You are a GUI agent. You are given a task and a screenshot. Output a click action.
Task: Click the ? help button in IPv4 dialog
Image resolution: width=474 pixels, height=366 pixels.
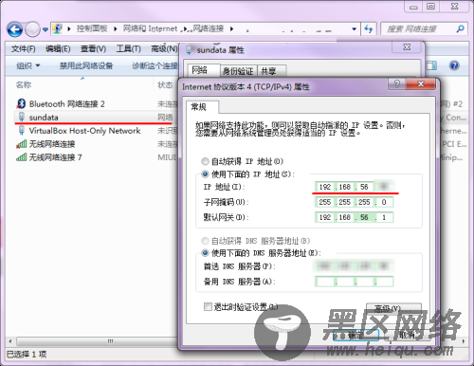pyautogui.click(x=397, y=83)
